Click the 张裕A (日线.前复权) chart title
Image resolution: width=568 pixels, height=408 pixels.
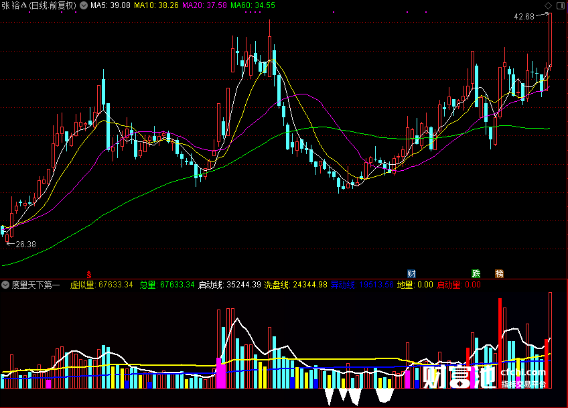(39, 5)
